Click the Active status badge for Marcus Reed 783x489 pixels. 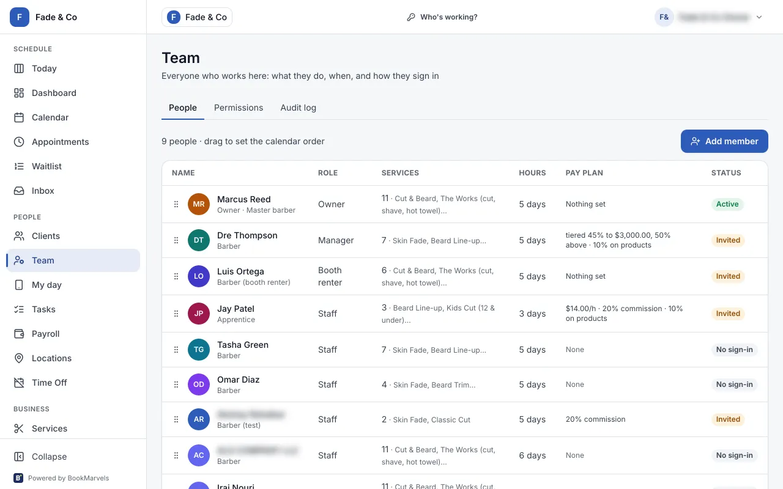click(x=727, y=204)
